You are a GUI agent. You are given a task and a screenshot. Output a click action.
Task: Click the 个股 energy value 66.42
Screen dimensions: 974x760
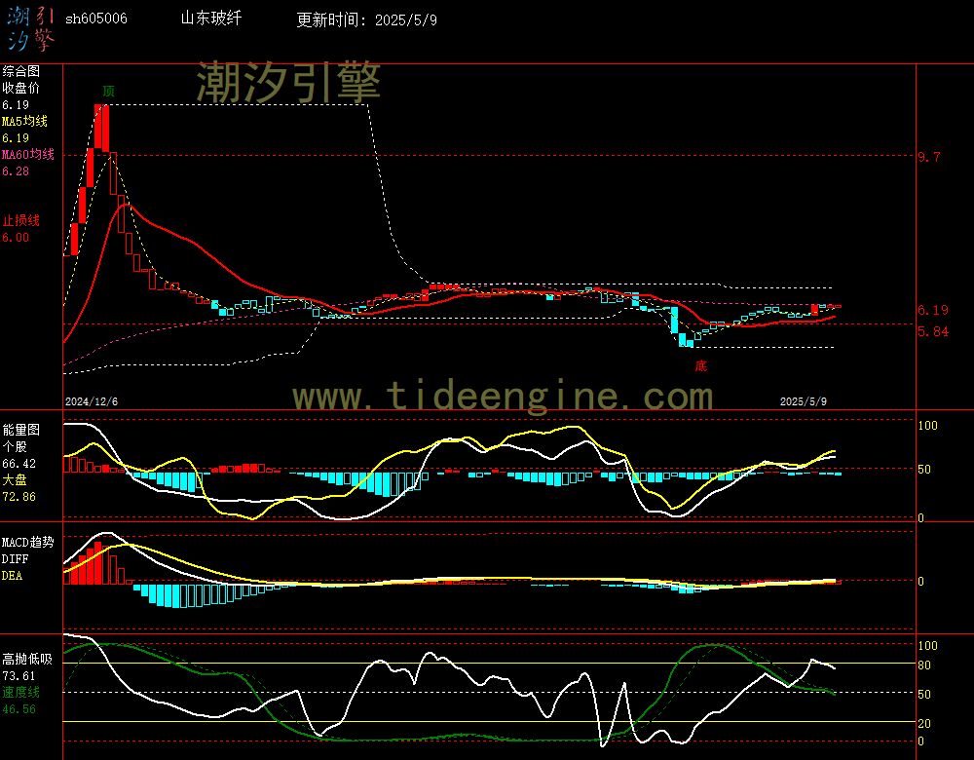19,464
